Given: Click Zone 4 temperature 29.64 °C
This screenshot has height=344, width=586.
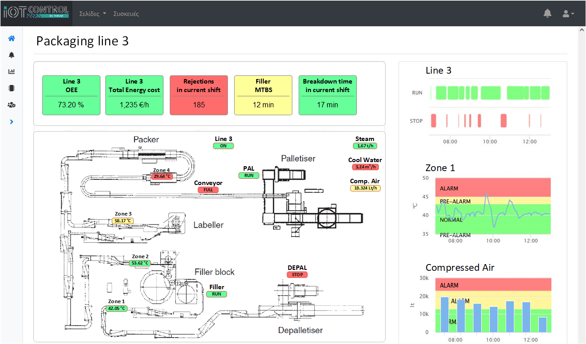Looking at the screenshot, I should [162, 176].
